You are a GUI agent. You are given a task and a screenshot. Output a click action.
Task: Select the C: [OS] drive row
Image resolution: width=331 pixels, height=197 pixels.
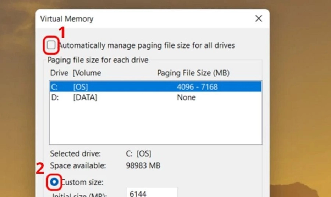point(155,87)
